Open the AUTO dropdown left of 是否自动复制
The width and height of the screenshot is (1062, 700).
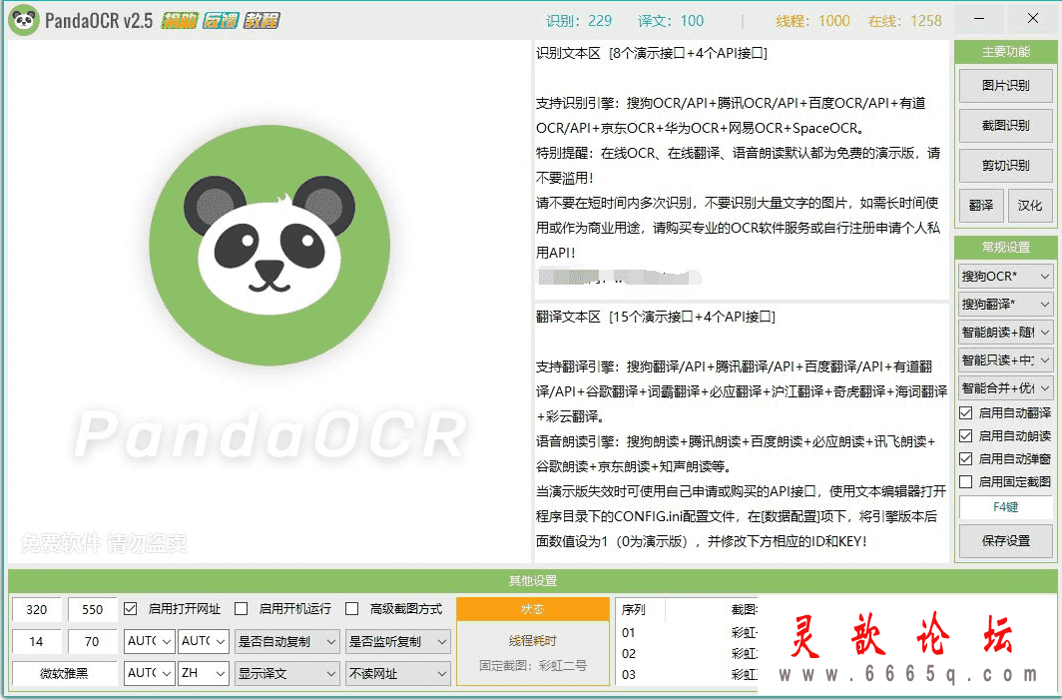[204, 641]
